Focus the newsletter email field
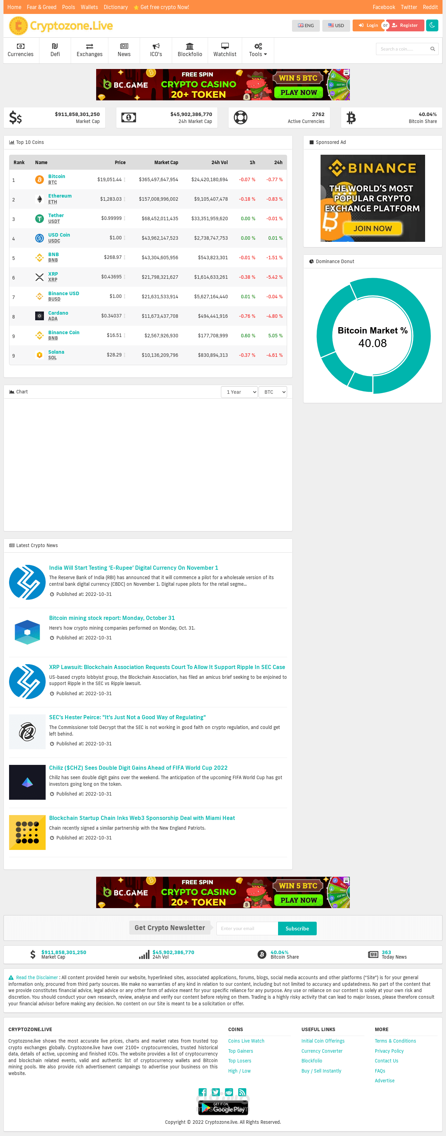 coord(247,928)
